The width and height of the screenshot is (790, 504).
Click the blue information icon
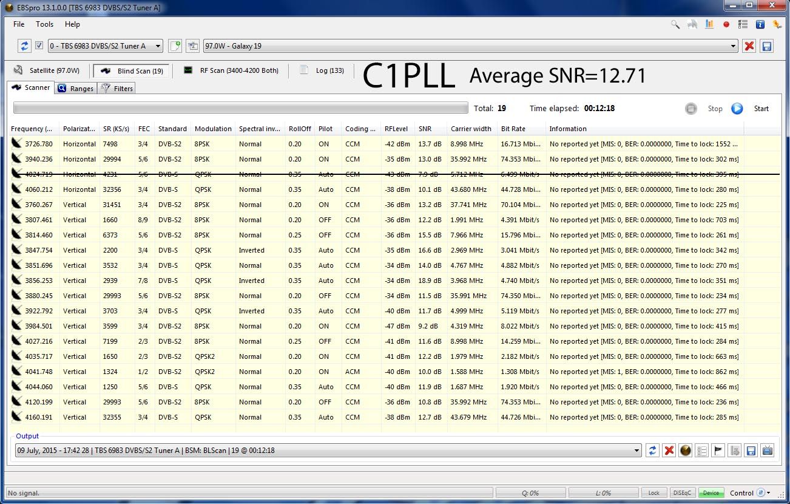[x=760, y=24]
